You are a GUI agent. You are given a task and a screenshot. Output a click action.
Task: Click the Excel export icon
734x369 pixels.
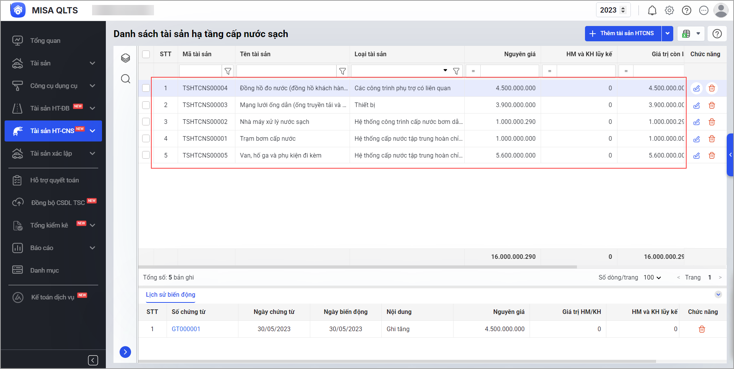click(x=686, y=34)
